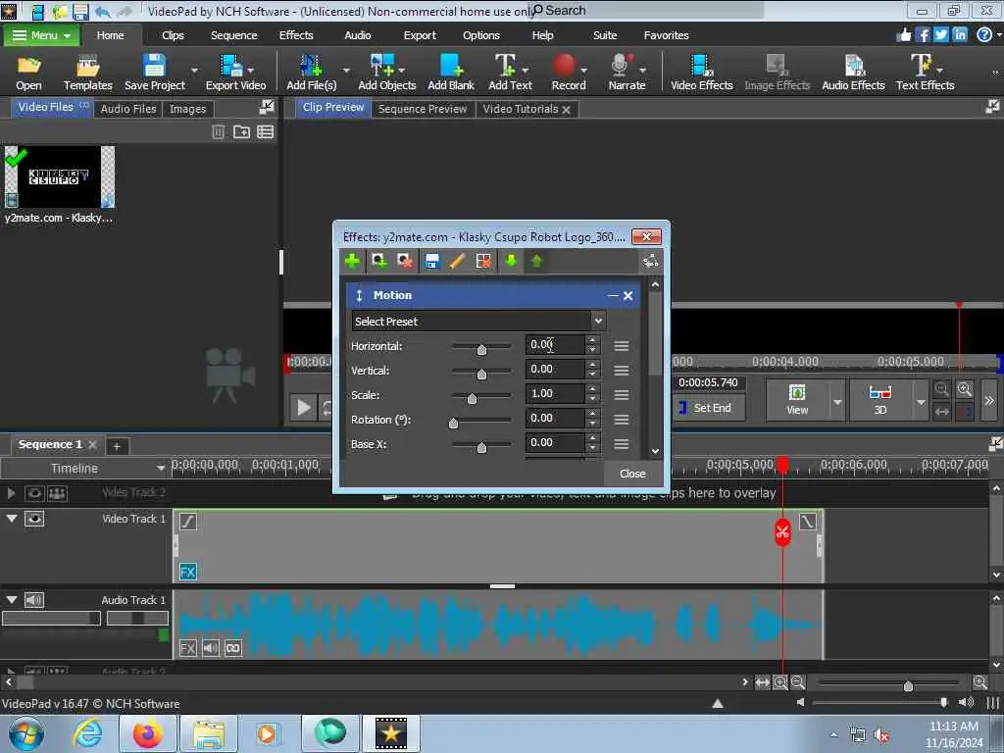Toggle keyframe menu for Horizontal
This screenshot has width=1004, height=753.
pyautogui.click(x=621, y=346)
